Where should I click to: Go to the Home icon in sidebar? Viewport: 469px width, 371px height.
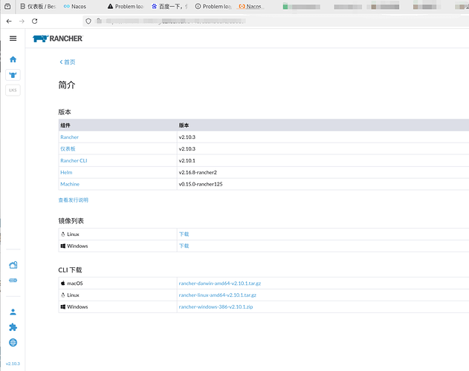pos(13,59)
